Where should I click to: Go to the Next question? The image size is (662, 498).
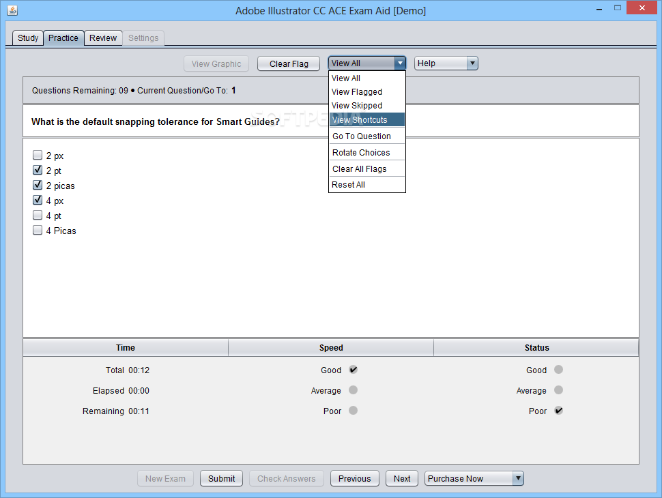click(402, 479)
